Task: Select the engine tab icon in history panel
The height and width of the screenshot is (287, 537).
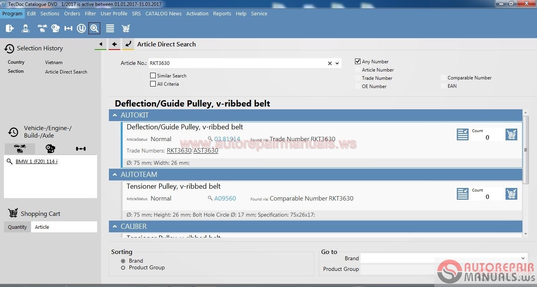Action: 50,149
